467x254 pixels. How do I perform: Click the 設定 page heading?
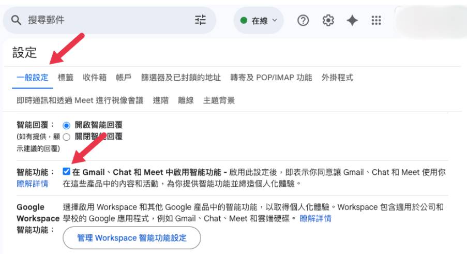tap(24, 53)
